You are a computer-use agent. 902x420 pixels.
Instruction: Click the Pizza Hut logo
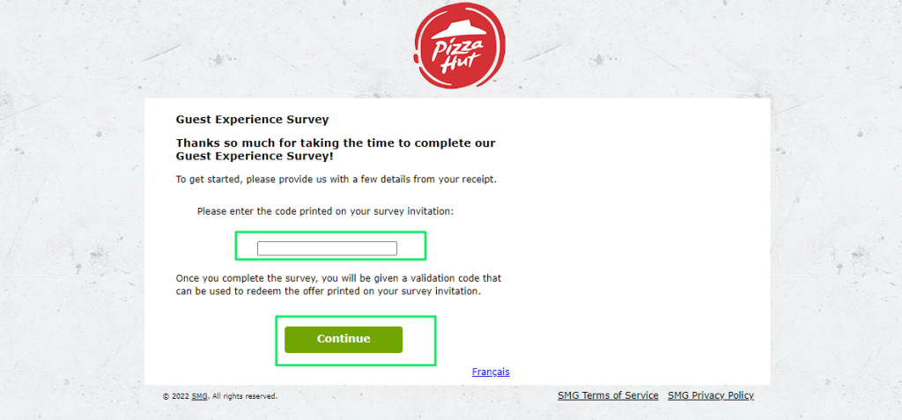(458, 46)
